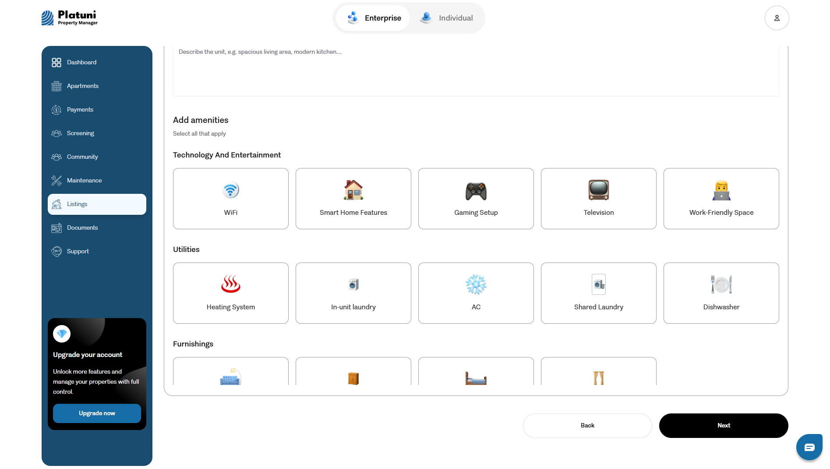Click the Platuni Property Manager logo
Viewport: 830px width, 469px height.
70,18
